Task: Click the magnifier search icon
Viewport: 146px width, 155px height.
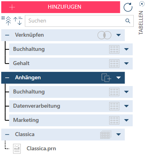Action: (x=128, y=21)
